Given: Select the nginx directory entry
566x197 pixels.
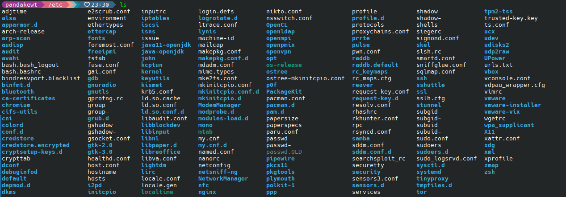Looking at the screenshot, I should [207, 192].
